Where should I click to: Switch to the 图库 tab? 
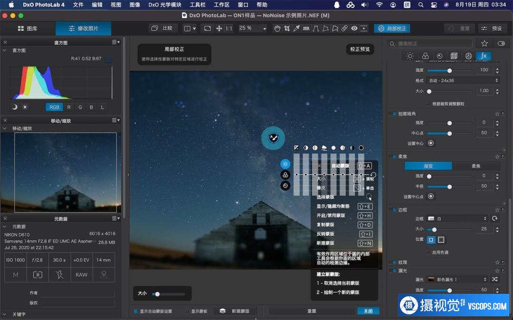coord(28,28)
